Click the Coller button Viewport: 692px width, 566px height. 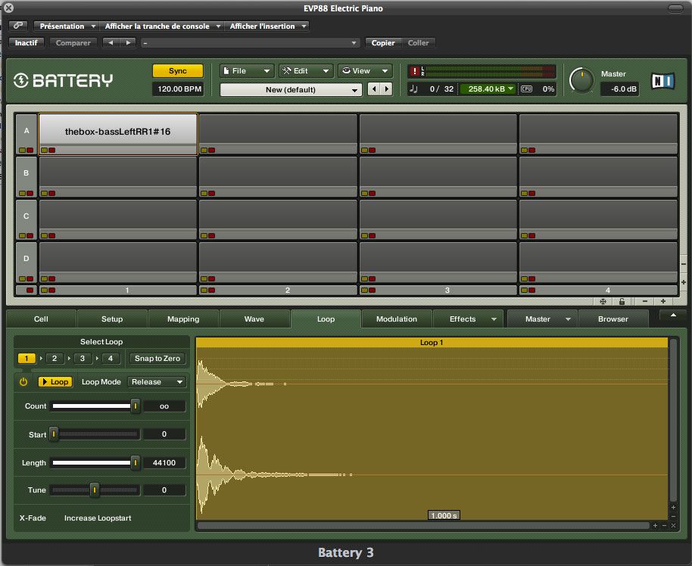418,43
